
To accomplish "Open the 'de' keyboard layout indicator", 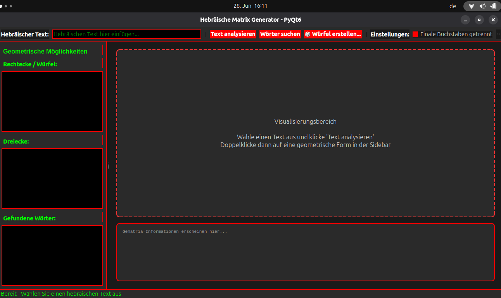I will 453,6.
